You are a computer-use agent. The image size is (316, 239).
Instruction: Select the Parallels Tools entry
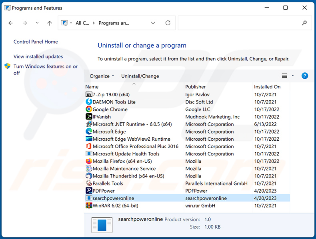point(108,183)
